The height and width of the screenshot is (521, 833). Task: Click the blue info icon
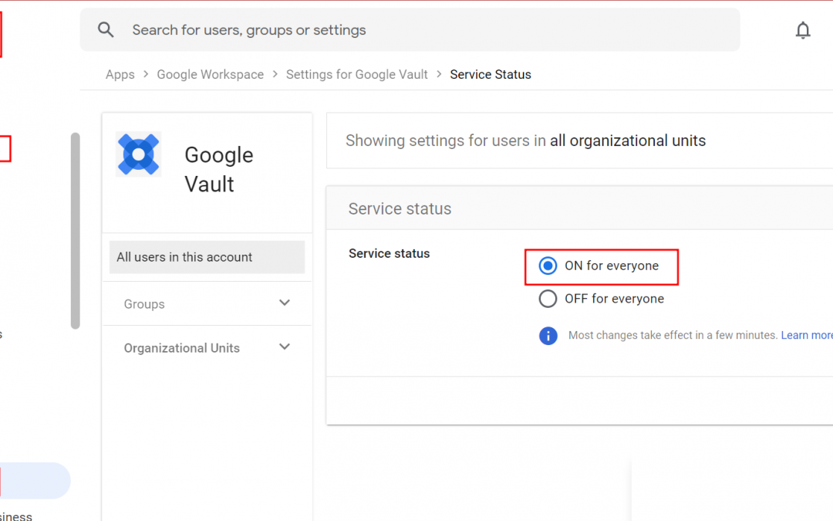(x=548, y=336)
